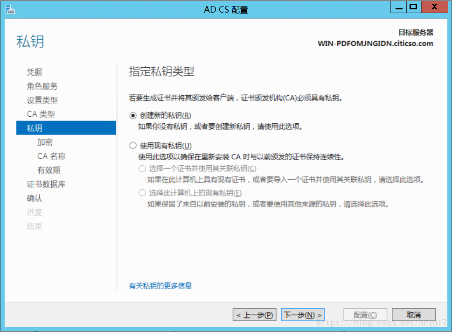The image size is (452, 332).
Task: Close the AD CS 配置 window
Action: coord(434,7)
